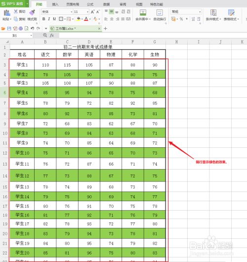The width and height of the screenshot is (247, 262).
Task: Select cell containing 学生10
Action: pos(22,153)
